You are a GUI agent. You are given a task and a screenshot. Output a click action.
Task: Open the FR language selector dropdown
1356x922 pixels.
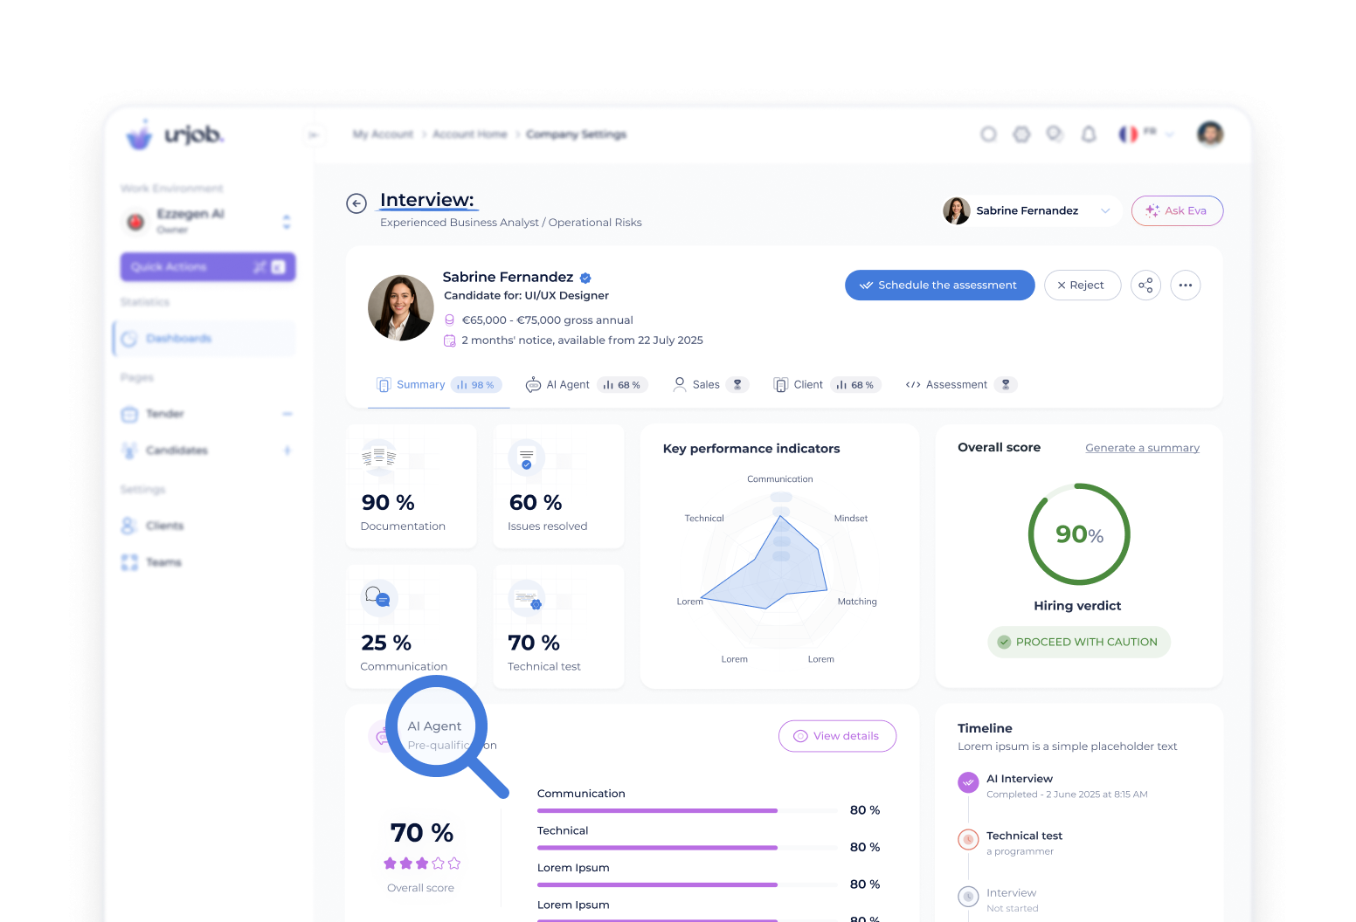[1146, 134]
